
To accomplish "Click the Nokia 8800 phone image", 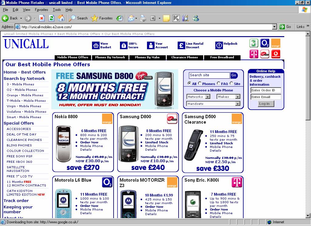I will pyautogui.click(x=64, y=144).
